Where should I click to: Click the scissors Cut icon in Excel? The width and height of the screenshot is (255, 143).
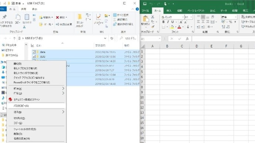pos(153,17)
